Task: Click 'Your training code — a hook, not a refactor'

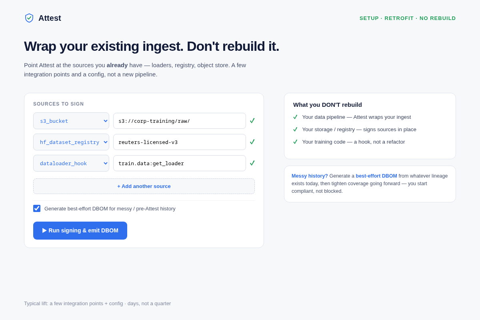Action: coord(354,142)
